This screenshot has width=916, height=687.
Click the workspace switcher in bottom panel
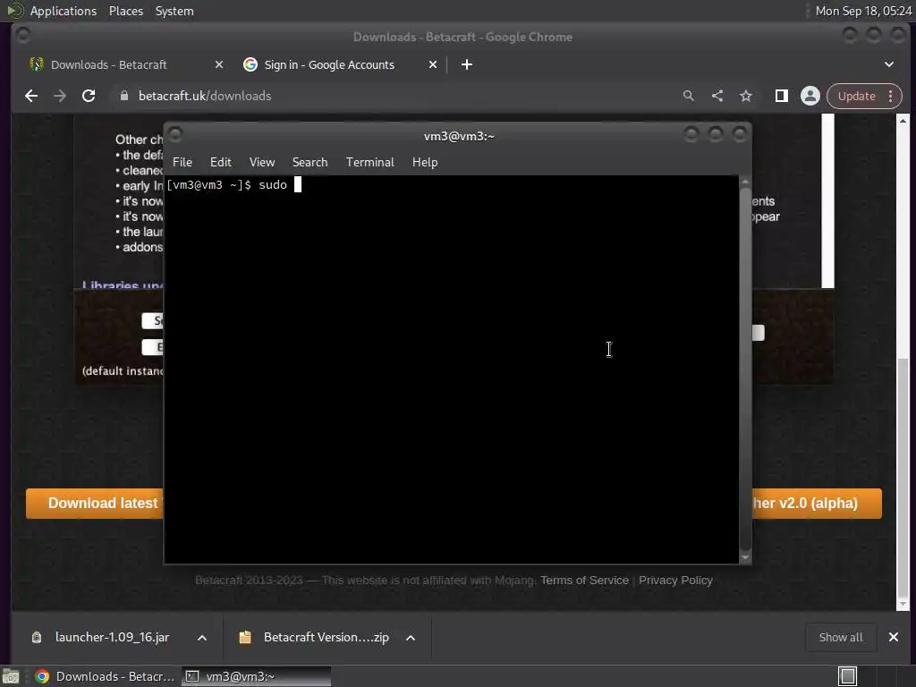tap(847, 676)
